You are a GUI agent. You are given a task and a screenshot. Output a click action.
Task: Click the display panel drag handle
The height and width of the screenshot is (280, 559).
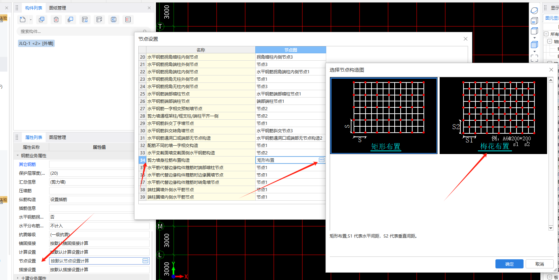[x=545, y=8]
